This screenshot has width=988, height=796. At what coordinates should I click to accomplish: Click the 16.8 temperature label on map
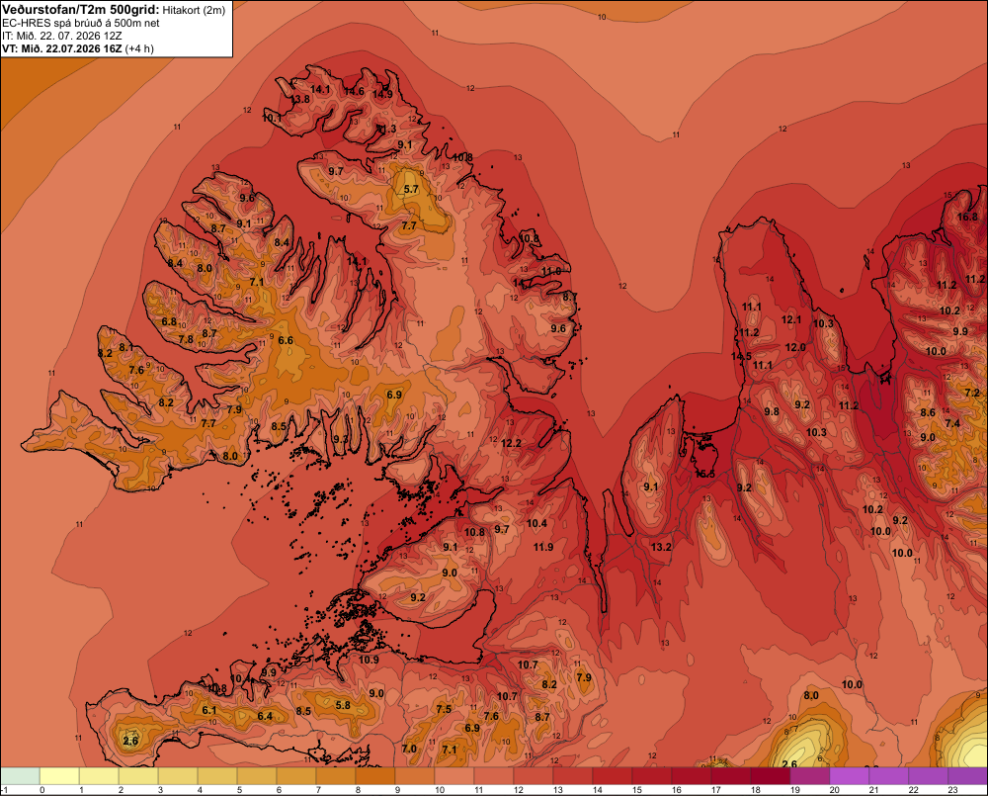tap(967, 217)
